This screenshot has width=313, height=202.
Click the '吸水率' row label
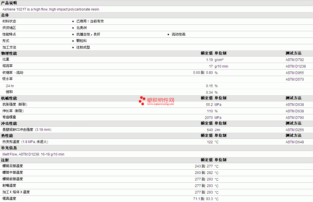coord(8,79)
